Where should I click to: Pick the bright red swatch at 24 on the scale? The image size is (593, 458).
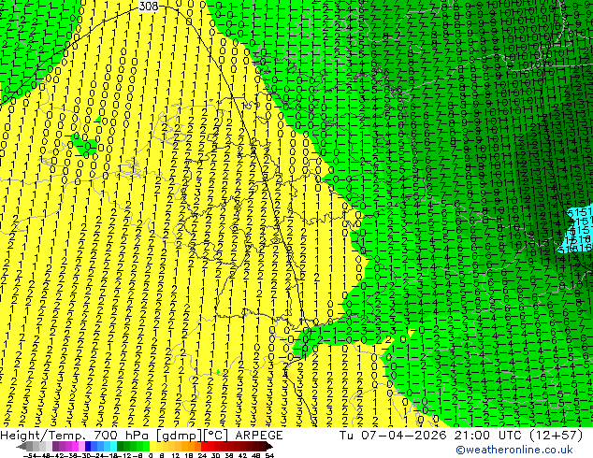tap(204, 446)
